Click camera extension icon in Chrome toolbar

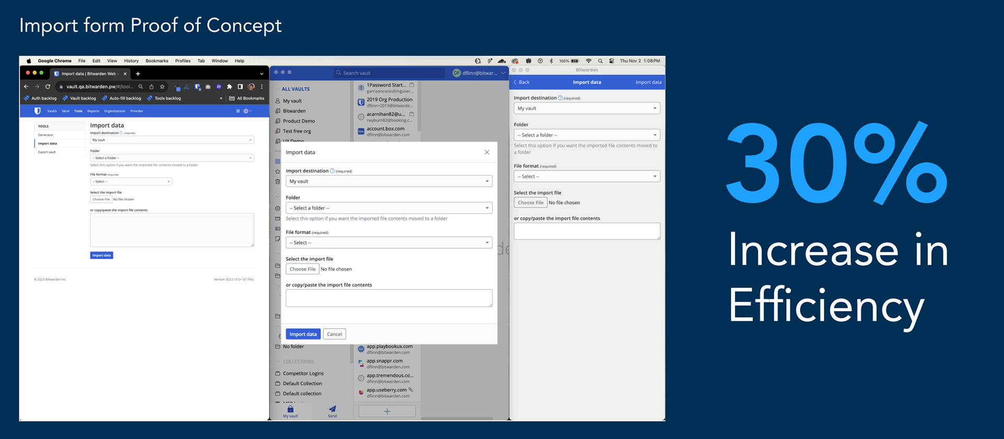(x=208, y=87)
